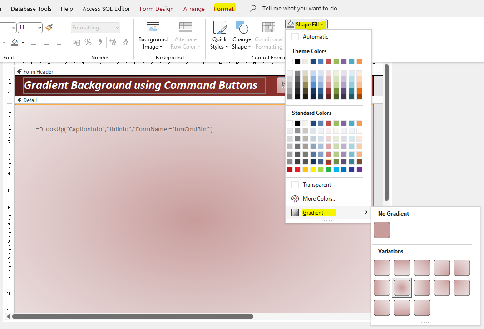484x329 pixels.
Task: Center align text in Font group
Action: click(x=46, y=42)
